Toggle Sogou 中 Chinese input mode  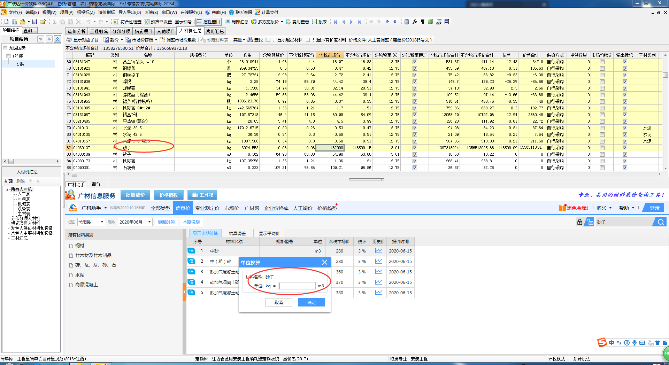pyautogui.click(x=612, y=343)
